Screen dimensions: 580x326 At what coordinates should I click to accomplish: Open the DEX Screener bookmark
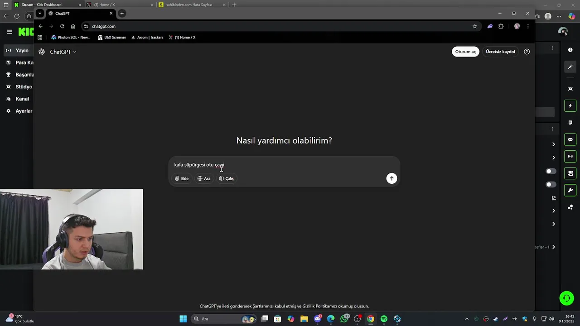(x=112, y=38)
